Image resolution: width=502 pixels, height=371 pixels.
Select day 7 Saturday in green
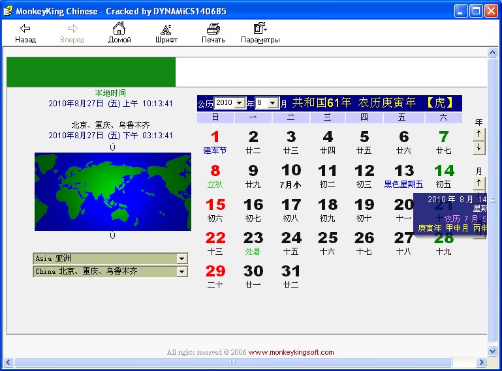click(x=444, y=142)
